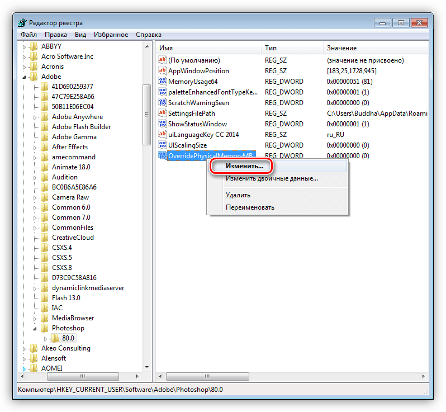Viewport: 446px width, 412px height.
Task: Collapse the Adobe tree node
Action: [24, 77]
